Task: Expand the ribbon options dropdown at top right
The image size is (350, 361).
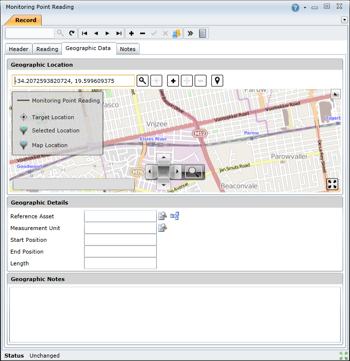Action: coord(344,20)
